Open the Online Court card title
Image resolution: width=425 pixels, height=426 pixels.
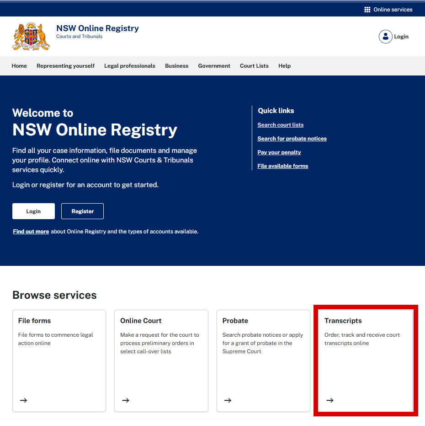pyautogui.click(x=141, y=321)
